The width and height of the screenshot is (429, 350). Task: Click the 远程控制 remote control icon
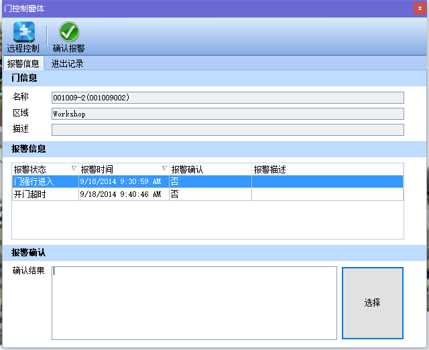click(x=23, y=32)
